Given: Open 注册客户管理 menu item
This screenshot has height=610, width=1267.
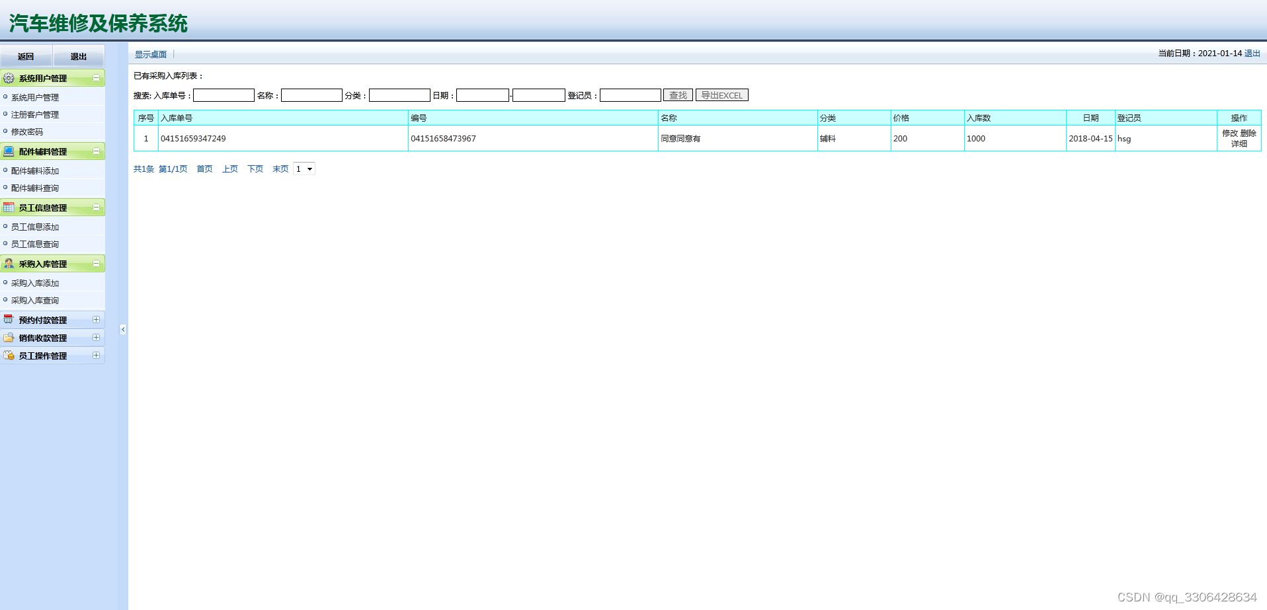Looking at the screenshot, I should click(x=35, y=114).
